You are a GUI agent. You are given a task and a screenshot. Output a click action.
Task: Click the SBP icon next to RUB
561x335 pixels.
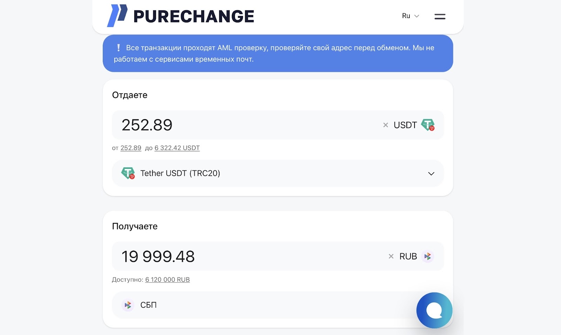coord(427,257)
